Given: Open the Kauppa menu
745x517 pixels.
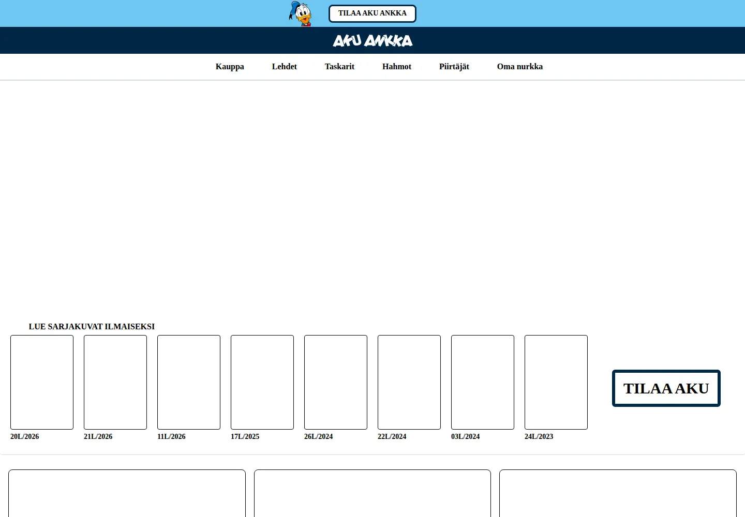Looking at the screenshot, I should [x=230, y=67].
